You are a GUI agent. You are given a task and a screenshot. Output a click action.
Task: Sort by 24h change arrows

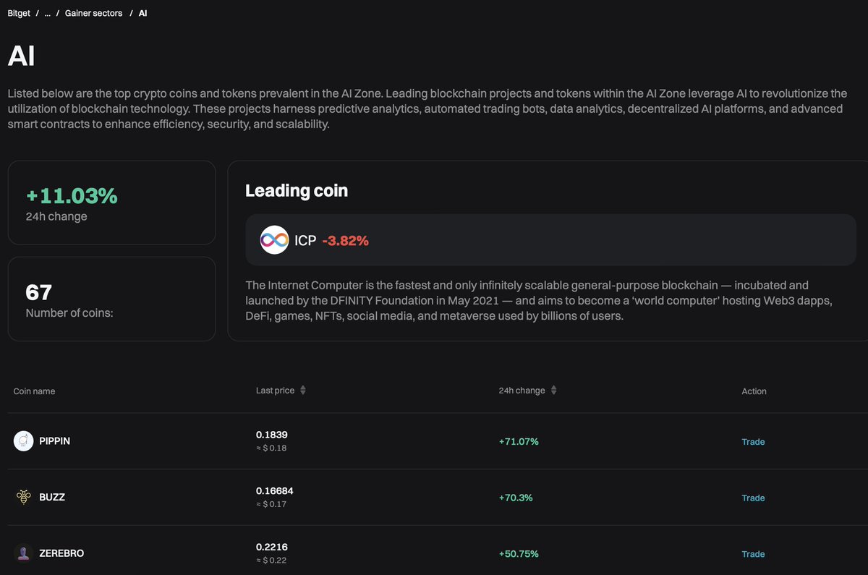(554, 391)
